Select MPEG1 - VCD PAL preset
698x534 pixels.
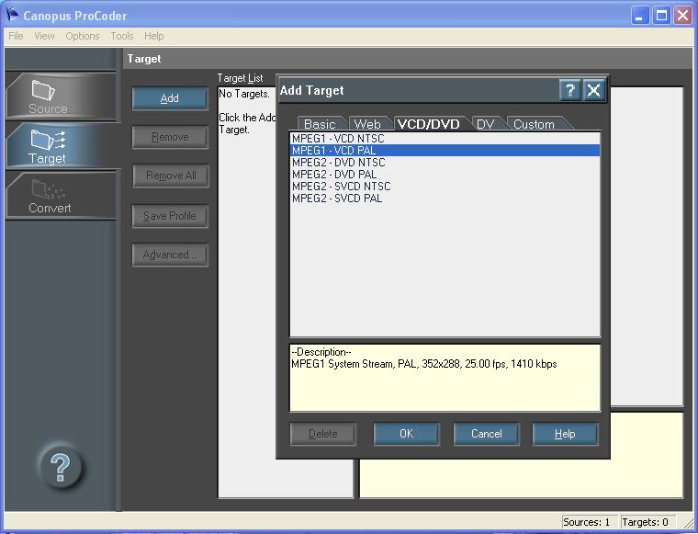click(445, 151)
